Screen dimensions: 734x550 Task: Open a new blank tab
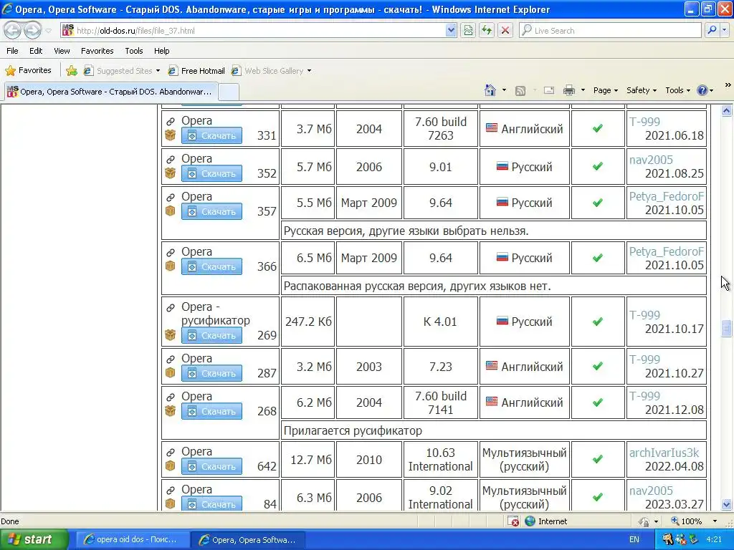point(229,92)
